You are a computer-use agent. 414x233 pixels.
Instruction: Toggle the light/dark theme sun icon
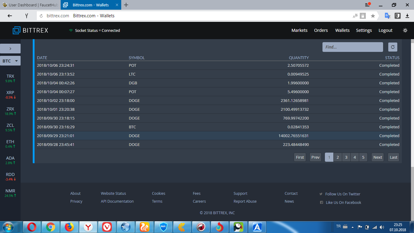tap(405, 30)
